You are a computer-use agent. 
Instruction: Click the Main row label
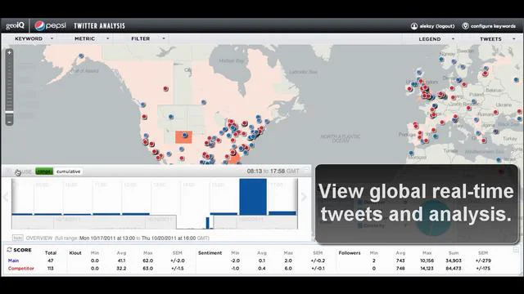point(13,261)
